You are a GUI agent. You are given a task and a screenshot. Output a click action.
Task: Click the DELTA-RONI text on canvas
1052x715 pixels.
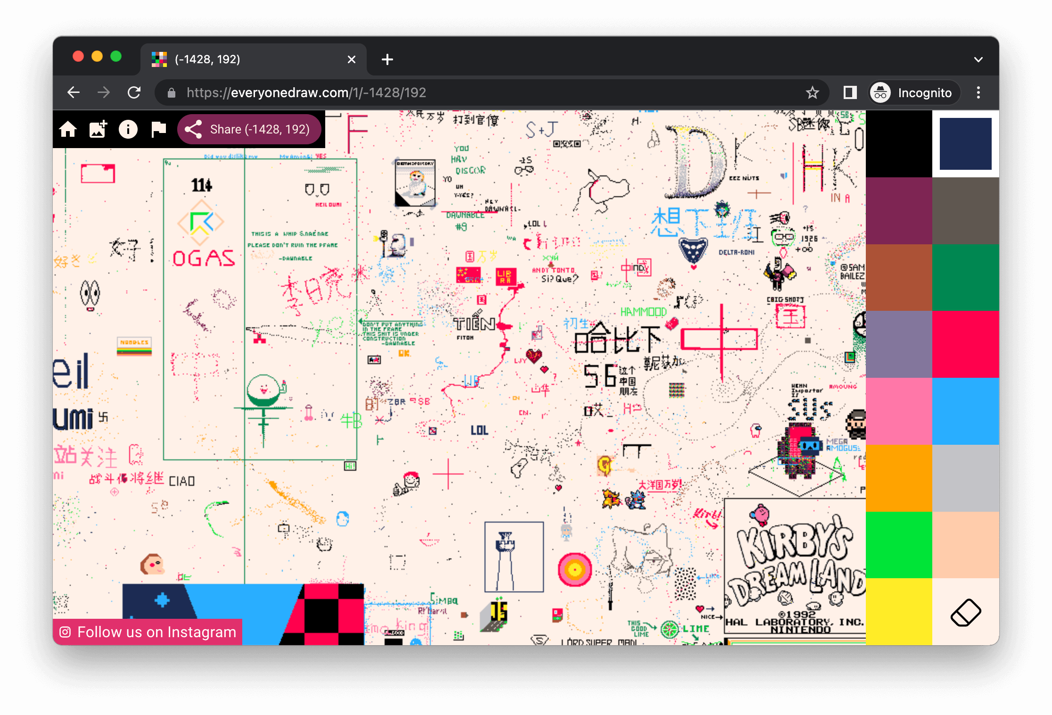[736, 252]
